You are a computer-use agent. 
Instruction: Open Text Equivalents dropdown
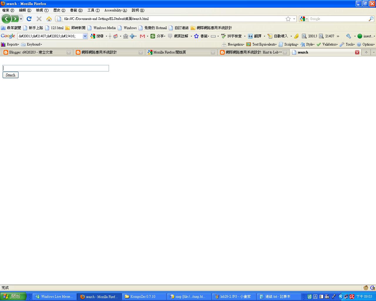(261, 44)
